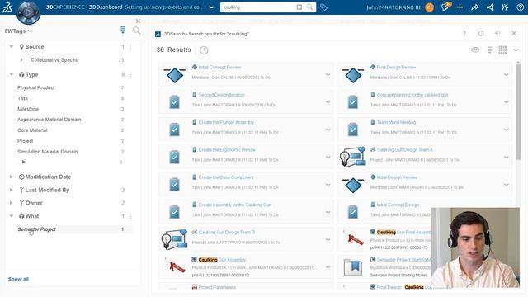The height and width of the screenshot is (297, 528).
Task: Open the help question mark in the top bar
Action: pos(520,7)
